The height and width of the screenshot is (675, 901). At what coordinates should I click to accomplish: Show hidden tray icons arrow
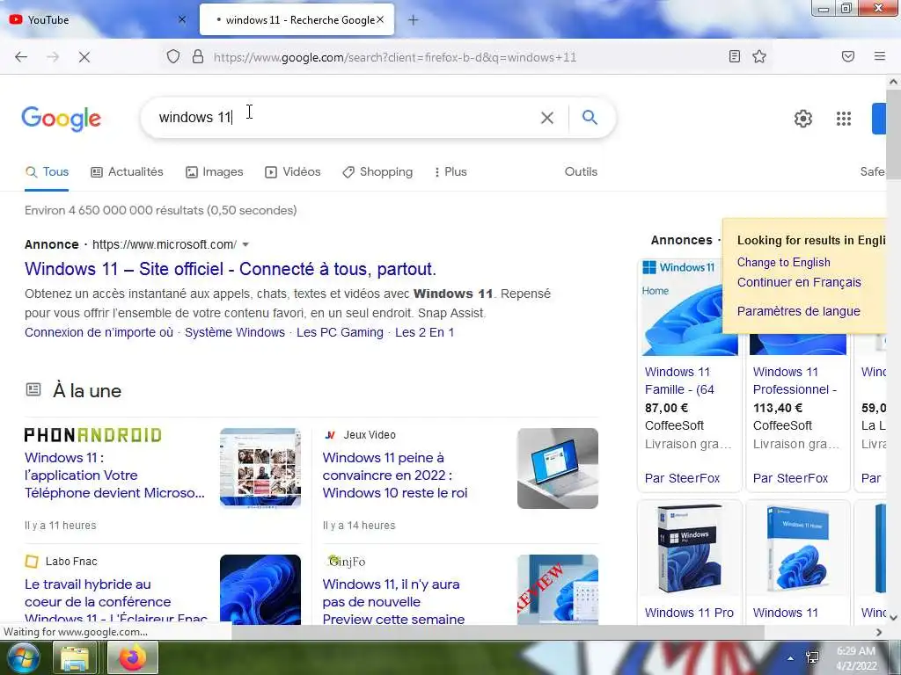pyautogui.click(x=791, y=658)
